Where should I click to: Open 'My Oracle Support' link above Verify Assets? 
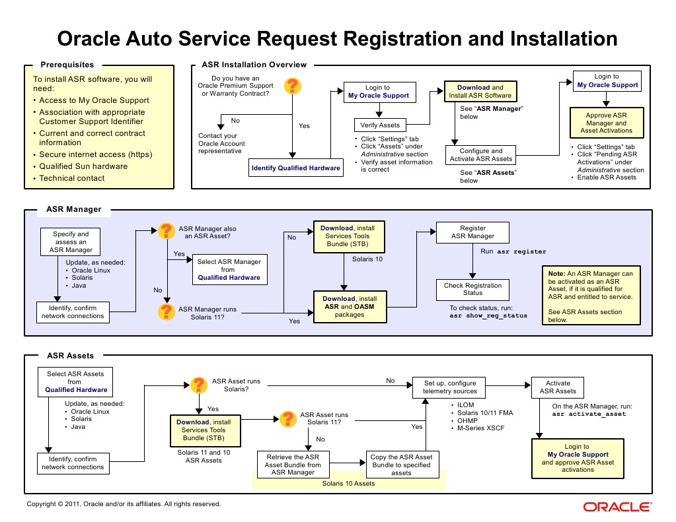point(379,96)
